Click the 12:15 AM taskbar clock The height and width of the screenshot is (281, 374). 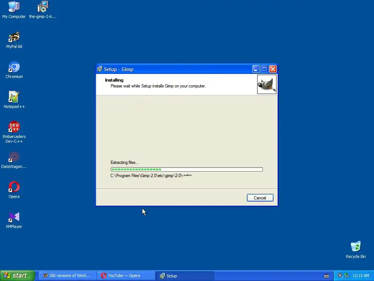(361, 276)
